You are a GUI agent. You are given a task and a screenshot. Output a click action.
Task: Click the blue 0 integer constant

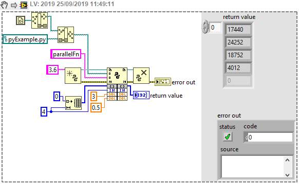57,97
